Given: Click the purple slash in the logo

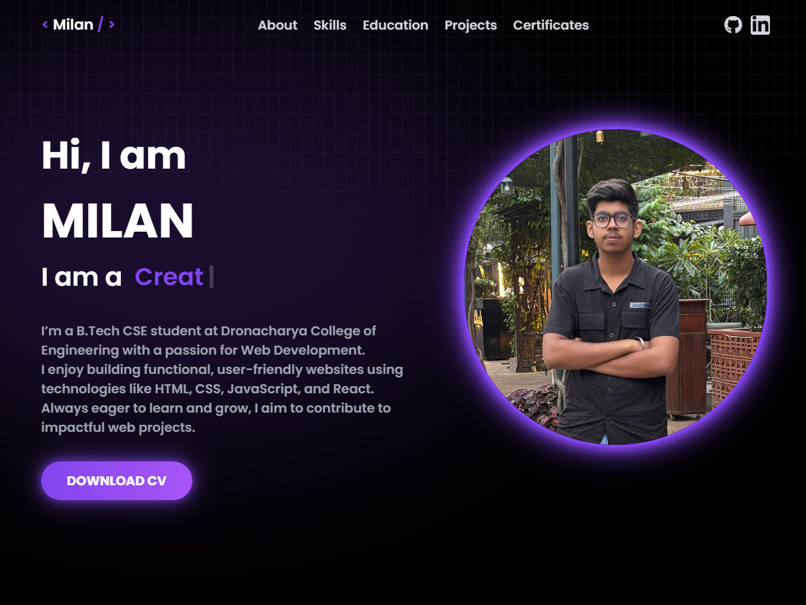Looking at the screenshot, I should [100, 24].
